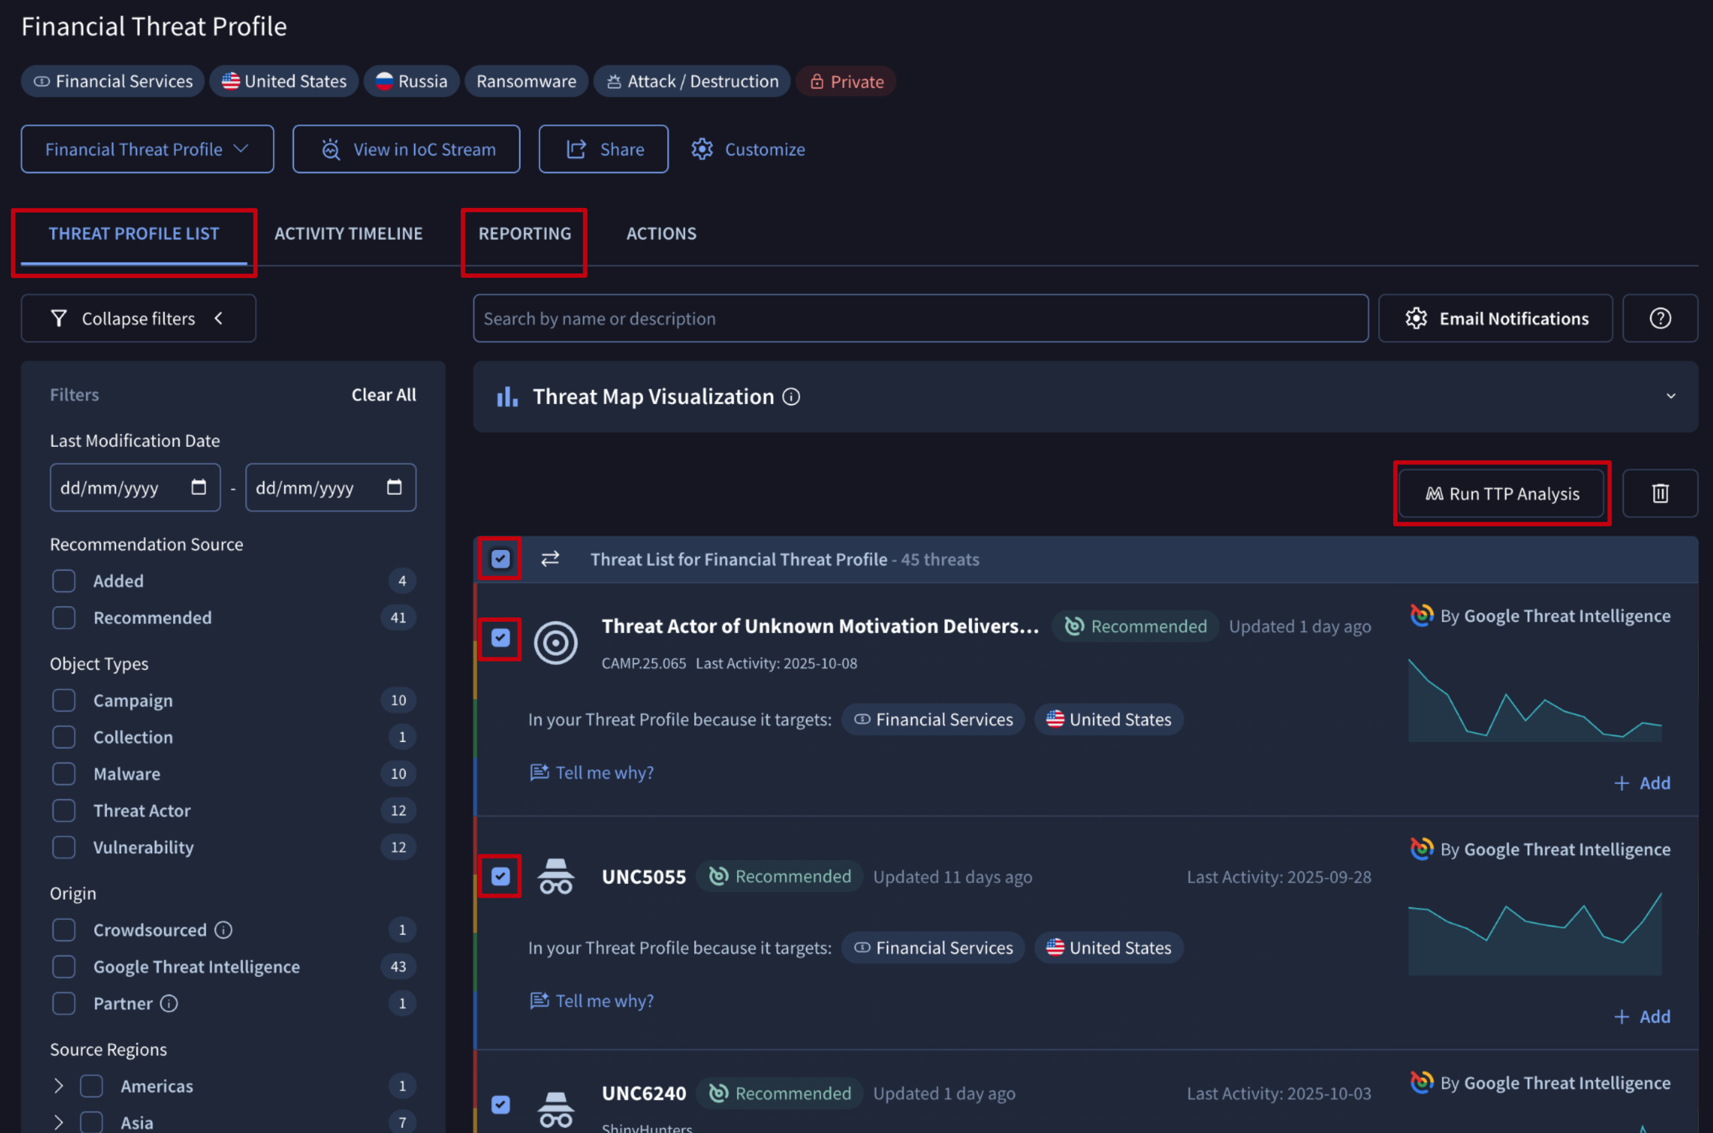Click the trash delete icon
Viewport: 1713px width, 1133px height.
click(1659, 493)
